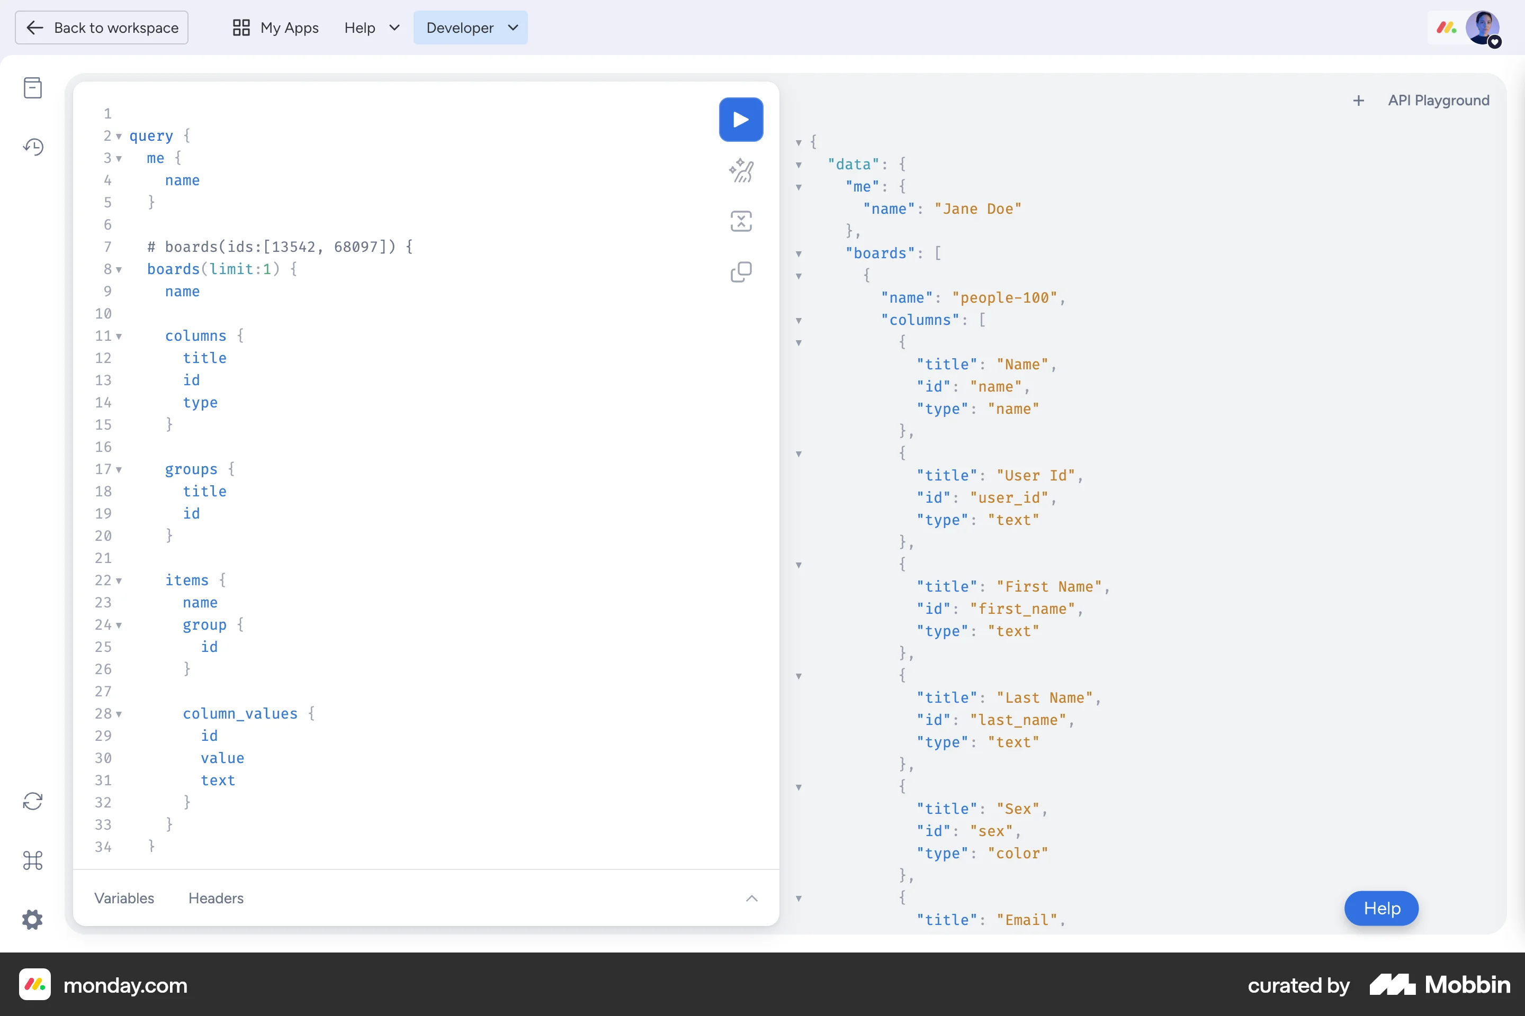Switch to the Headers tab
Viewport: 1525px width, 1016px height.
click(216, 898)
